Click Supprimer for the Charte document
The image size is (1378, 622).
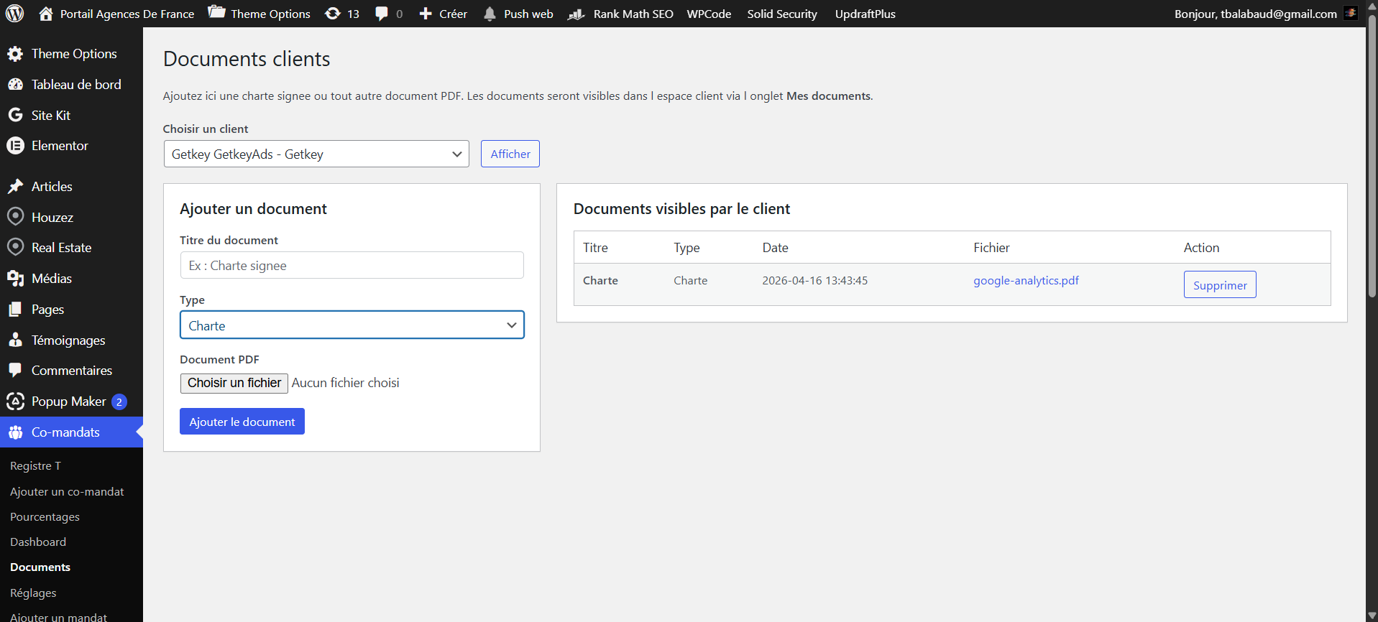pos(1220,284)
